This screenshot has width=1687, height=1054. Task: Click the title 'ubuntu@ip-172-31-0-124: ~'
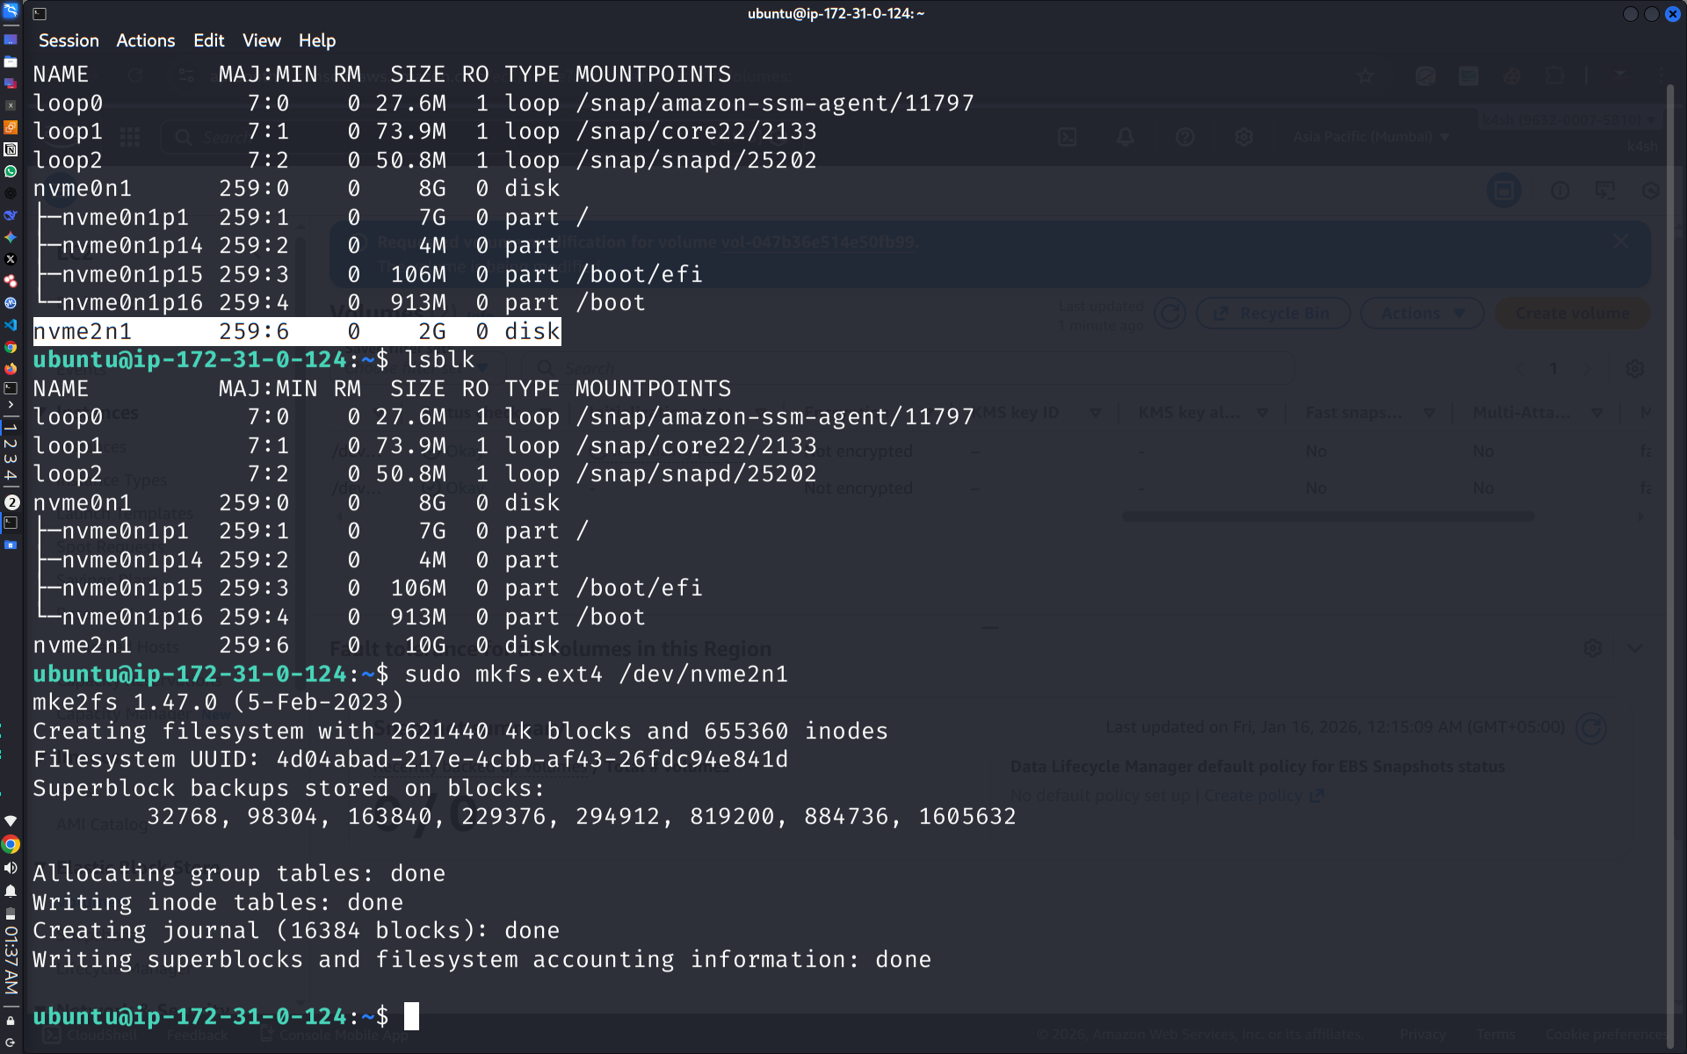836,13
